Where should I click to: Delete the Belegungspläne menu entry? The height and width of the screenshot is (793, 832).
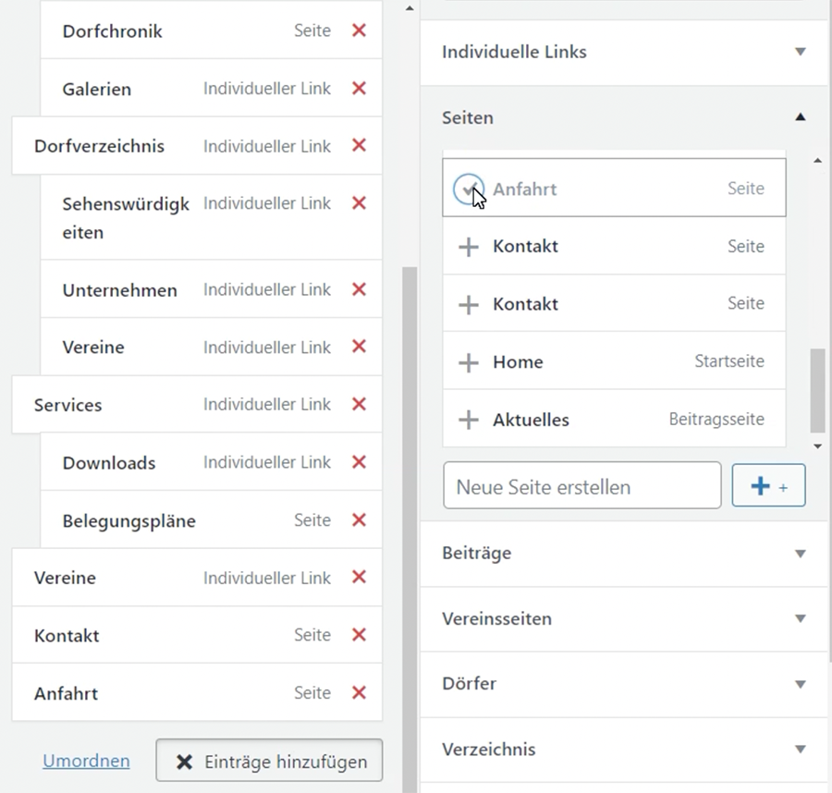tap(359, 520)
